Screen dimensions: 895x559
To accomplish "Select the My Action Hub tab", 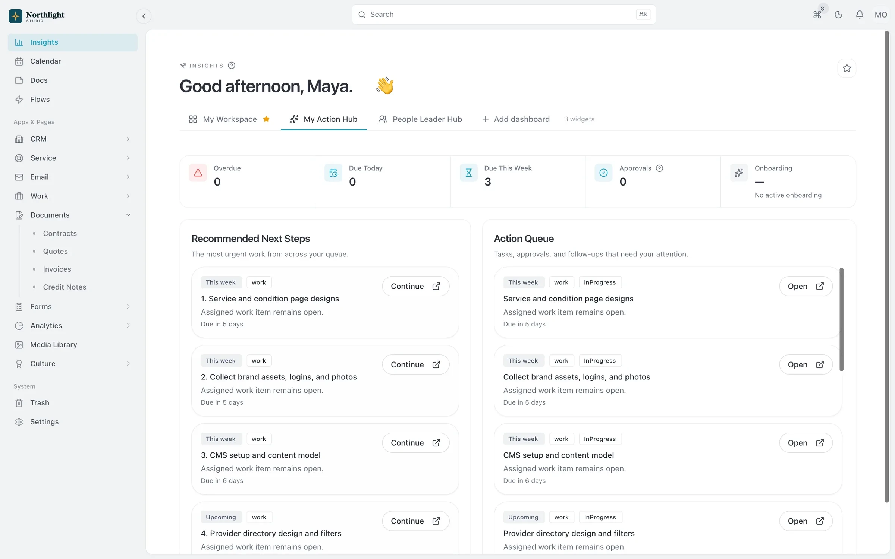I will point(324,119).
